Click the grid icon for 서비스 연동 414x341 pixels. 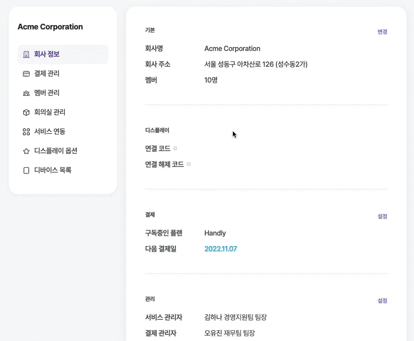[26, 132]
